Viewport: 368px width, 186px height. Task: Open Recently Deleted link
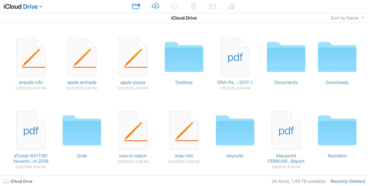pyautogui.click(x=348, y=181)
